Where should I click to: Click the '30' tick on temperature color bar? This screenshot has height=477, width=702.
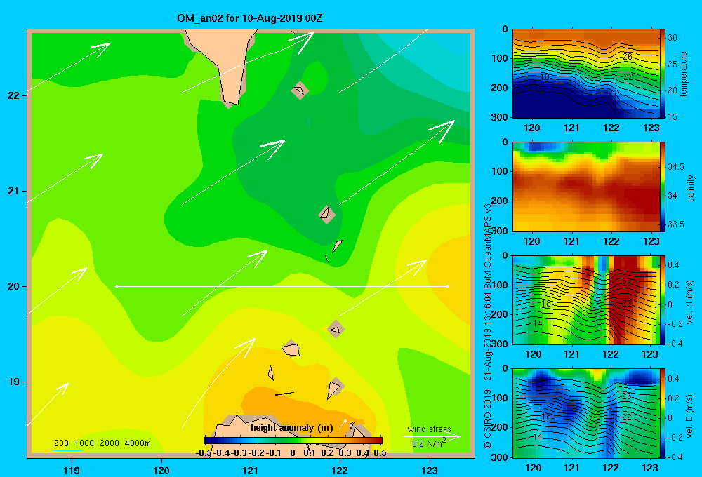point(673,38)
